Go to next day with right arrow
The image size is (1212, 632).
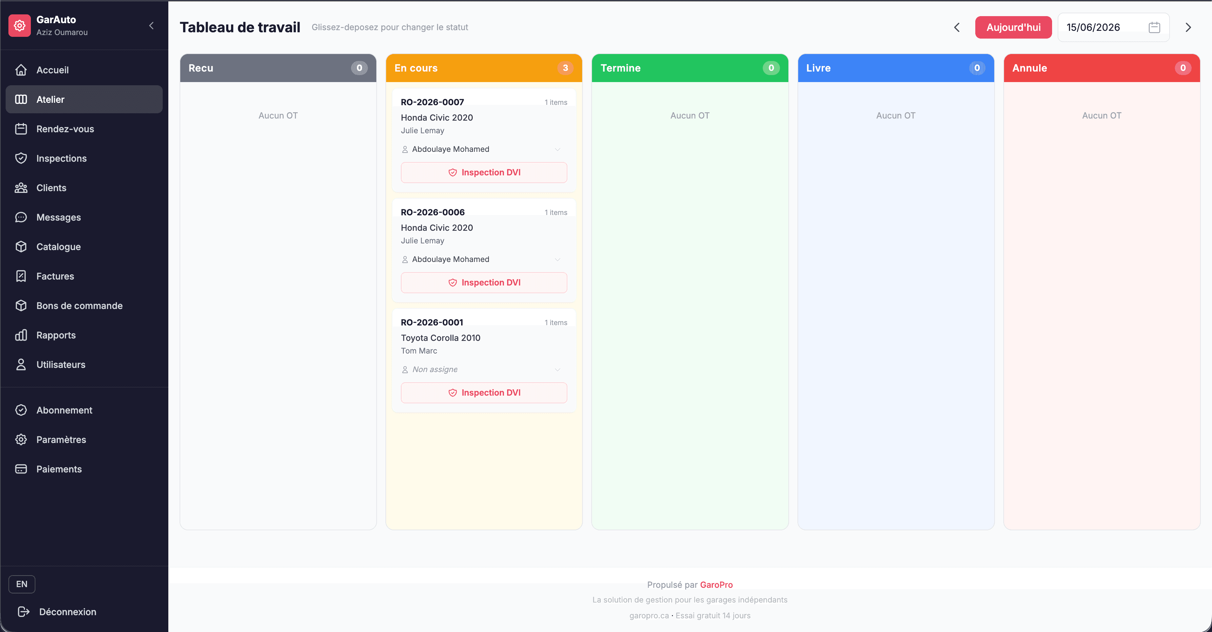coord(1188,27)
